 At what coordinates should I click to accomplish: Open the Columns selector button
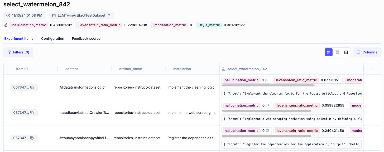click(x=367, y=52)
